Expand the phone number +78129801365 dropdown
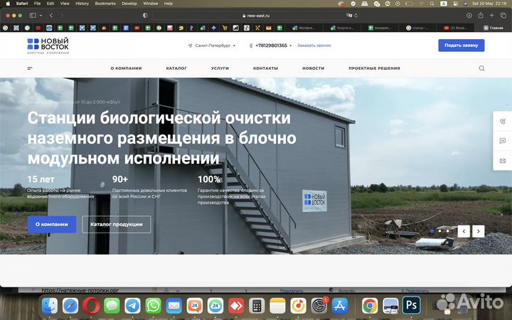512x320 pixels. 291,46
